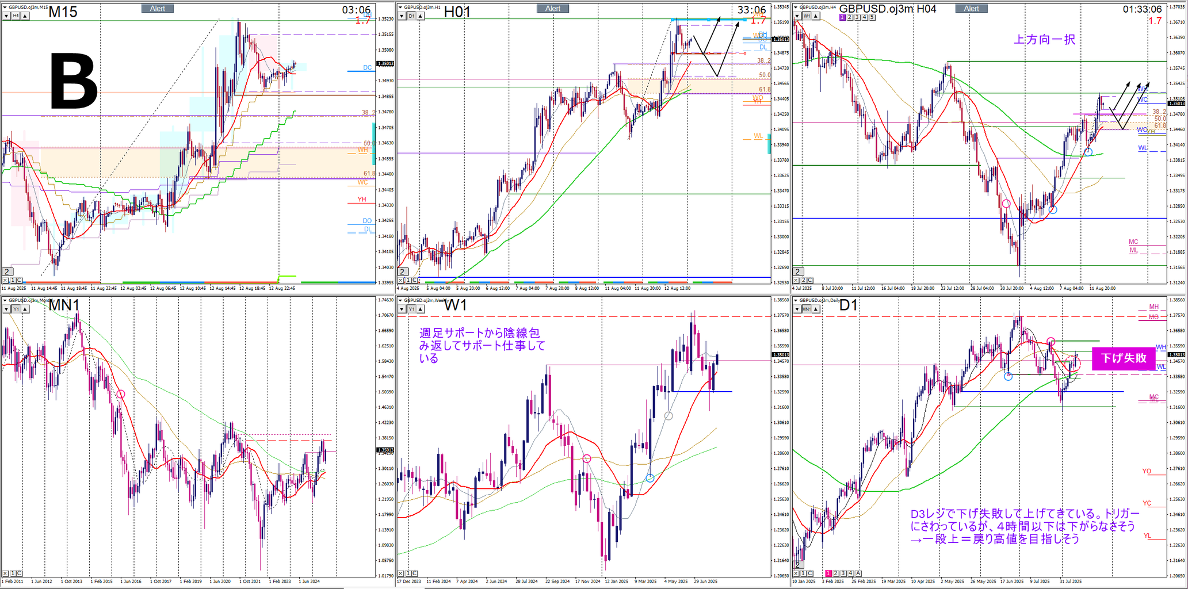Image resolution: width=1188 pixels, height=589 pixels.
Task: Click the X icon at the M15 chart bottom
Action: coord(6,280)
